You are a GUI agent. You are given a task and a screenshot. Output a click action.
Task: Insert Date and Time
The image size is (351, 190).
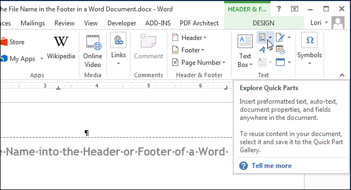coord(280,50)
